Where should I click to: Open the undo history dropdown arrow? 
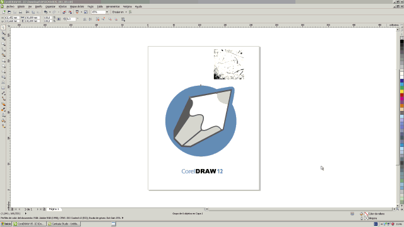click(50, 12)
